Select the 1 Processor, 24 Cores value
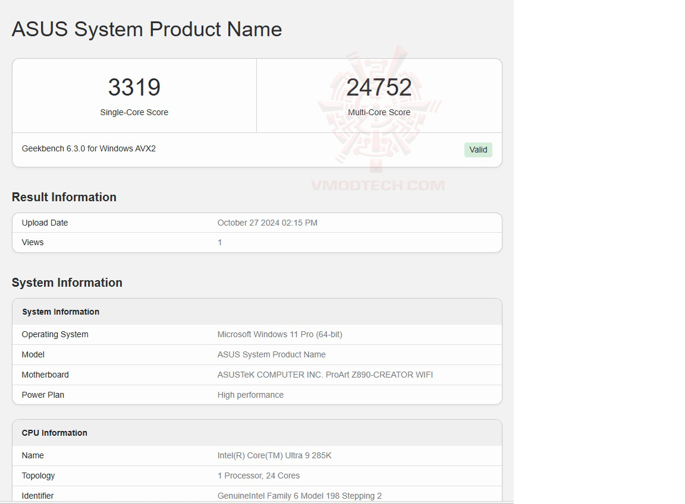 click(x=259, y=476)
